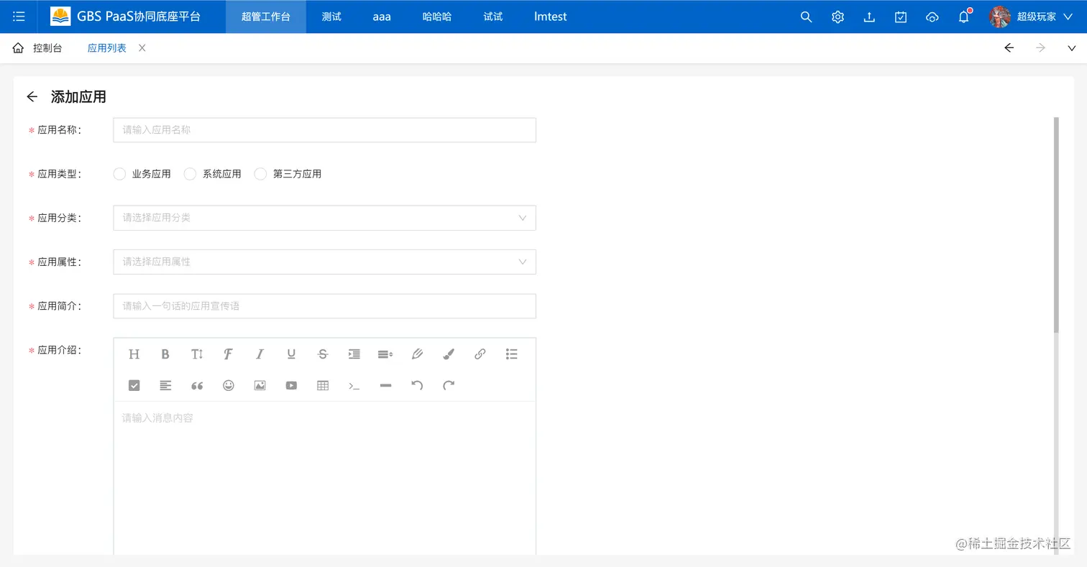
Task: Toggle strikethrough formatting in the editor
Action: click(323, 354)
